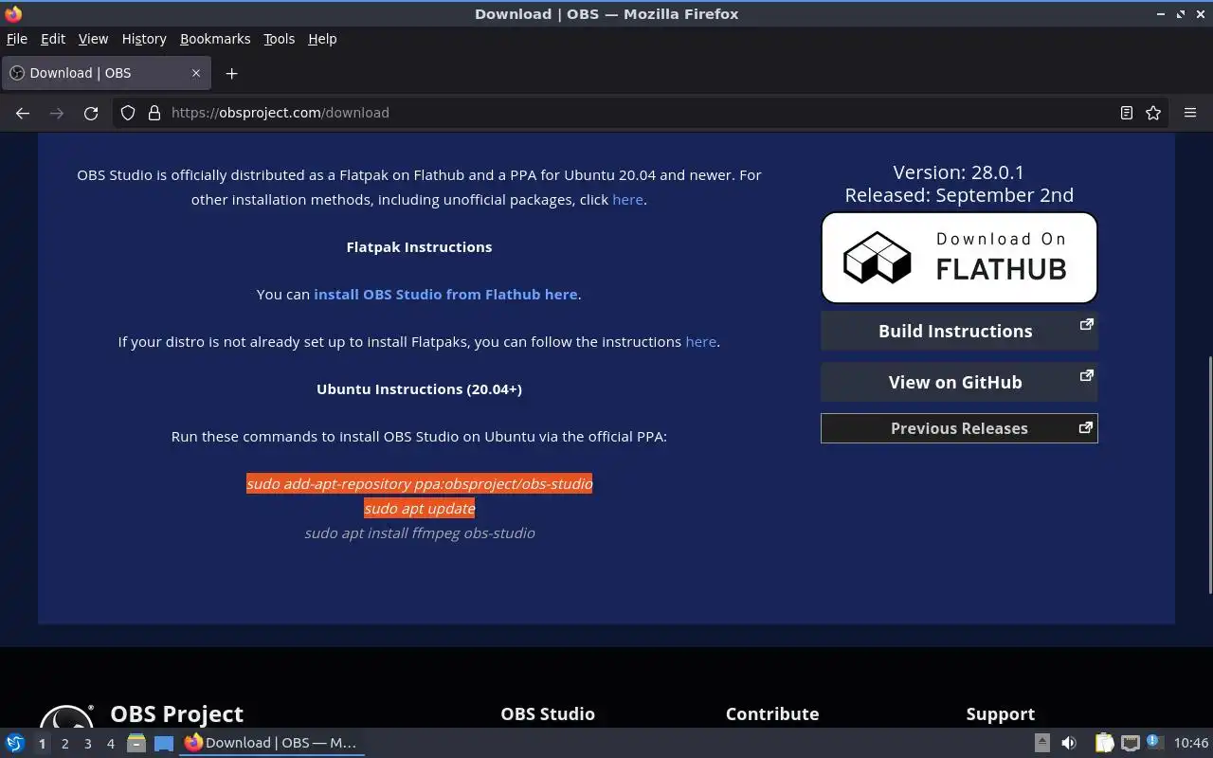The height and width of the screenshot is (758, 1213).
Task: Open the clipboard tray icon
Action: (x=1104, y=743)
